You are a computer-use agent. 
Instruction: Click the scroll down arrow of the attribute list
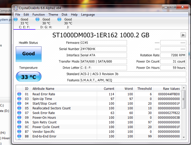tap(184, 137)
